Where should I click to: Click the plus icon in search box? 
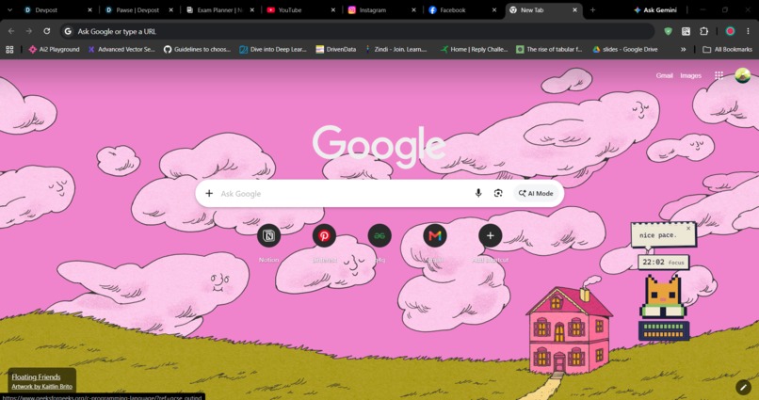[x=209, y=194]
